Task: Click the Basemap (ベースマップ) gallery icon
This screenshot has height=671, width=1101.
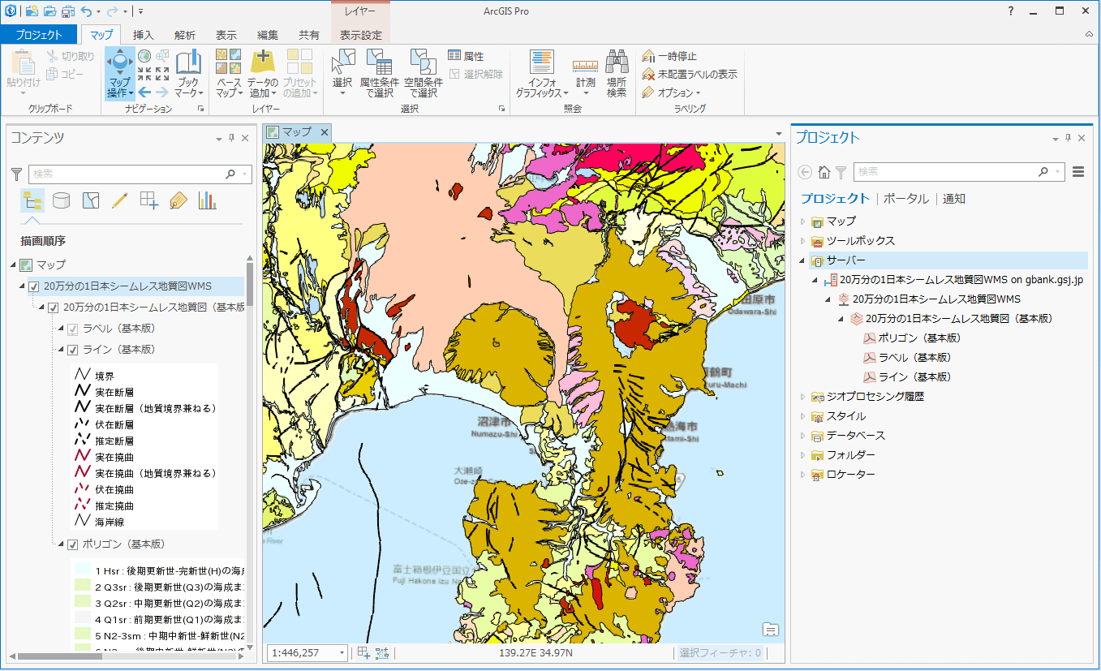Action: 228,64
